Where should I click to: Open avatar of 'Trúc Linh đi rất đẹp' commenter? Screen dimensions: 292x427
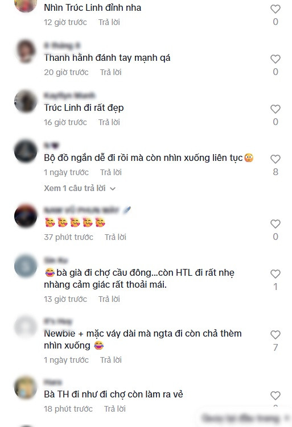tap(26, 101)
